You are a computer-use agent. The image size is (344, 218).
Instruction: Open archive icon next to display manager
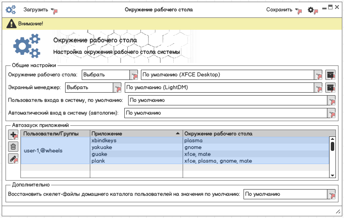(330, 88)
